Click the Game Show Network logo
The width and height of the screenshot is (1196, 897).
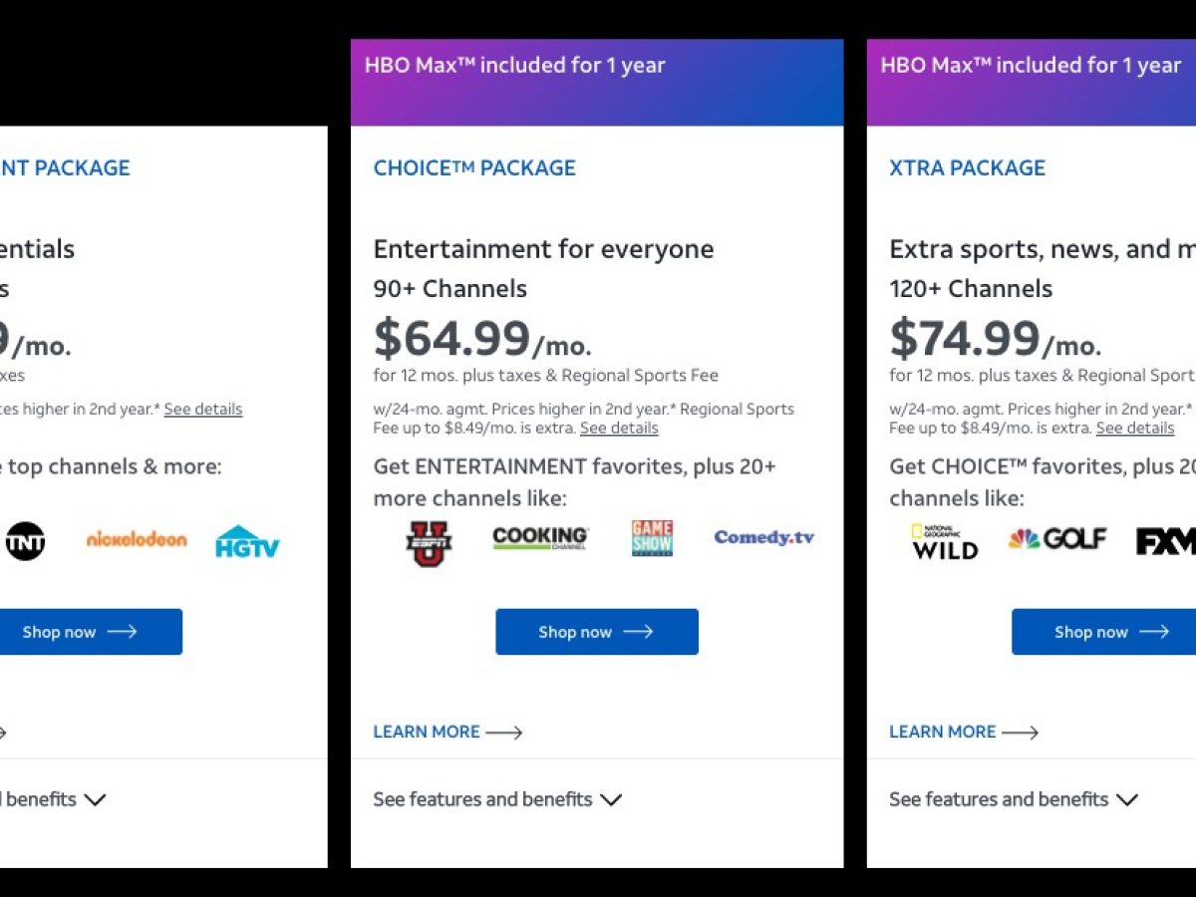click(652, 538)
